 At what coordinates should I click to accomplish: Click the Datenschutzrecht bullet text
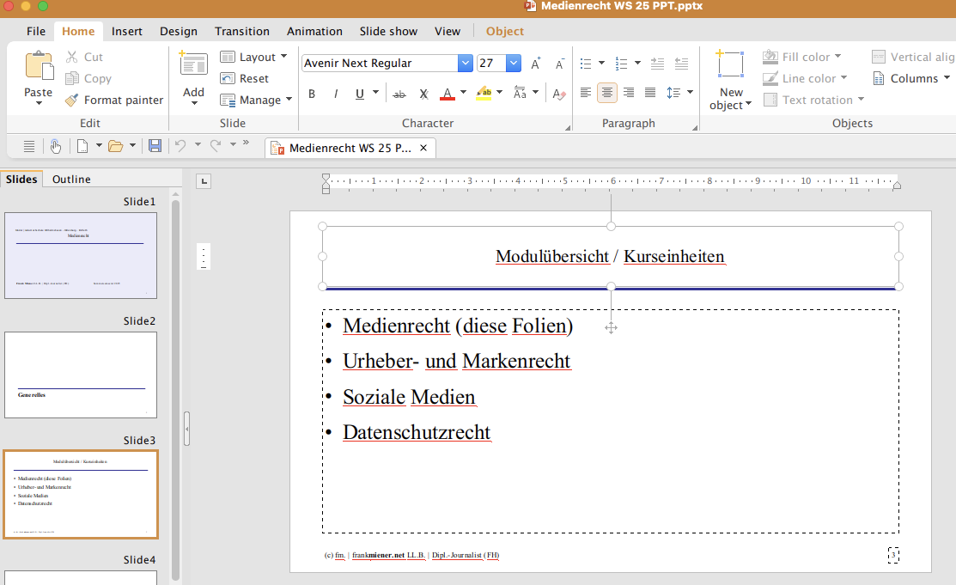[x=417, y=432]
